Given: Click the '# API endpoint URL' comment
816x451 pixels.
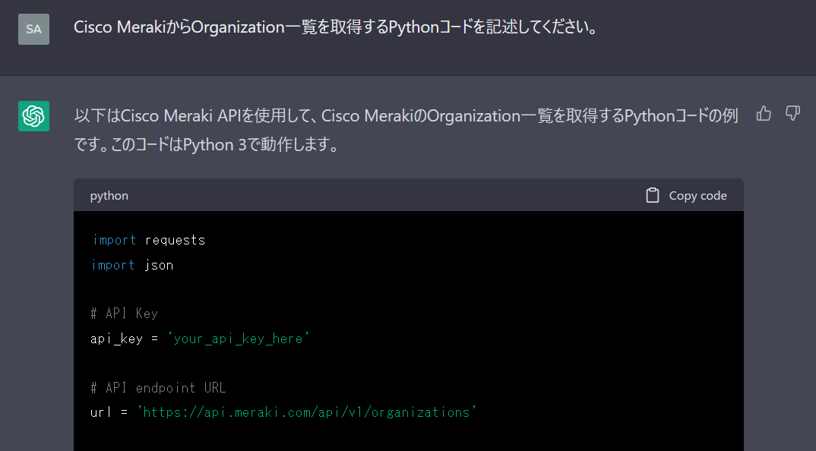Looking at the screenshot, I should coord(158,387).
